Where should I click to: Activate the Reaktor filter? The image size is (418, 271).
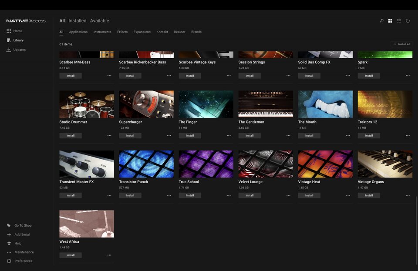pyautogui.click(x=179, y=32)
